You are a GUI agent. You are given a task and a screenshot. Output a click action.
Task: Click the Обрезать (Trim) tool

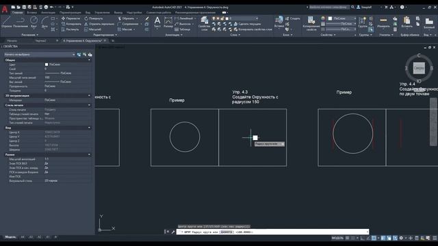coord(126,18)
